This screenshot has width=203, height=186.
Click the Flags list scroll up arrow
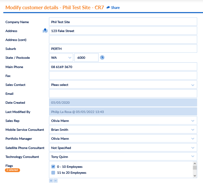pos(195,164)
